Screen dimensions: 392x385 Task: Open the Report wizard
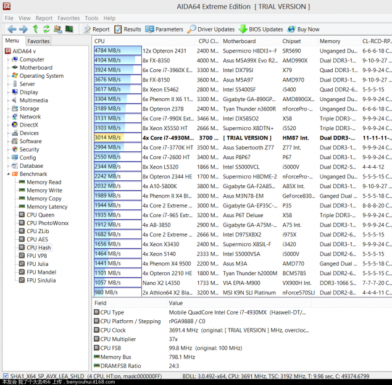tap(96, 29)
